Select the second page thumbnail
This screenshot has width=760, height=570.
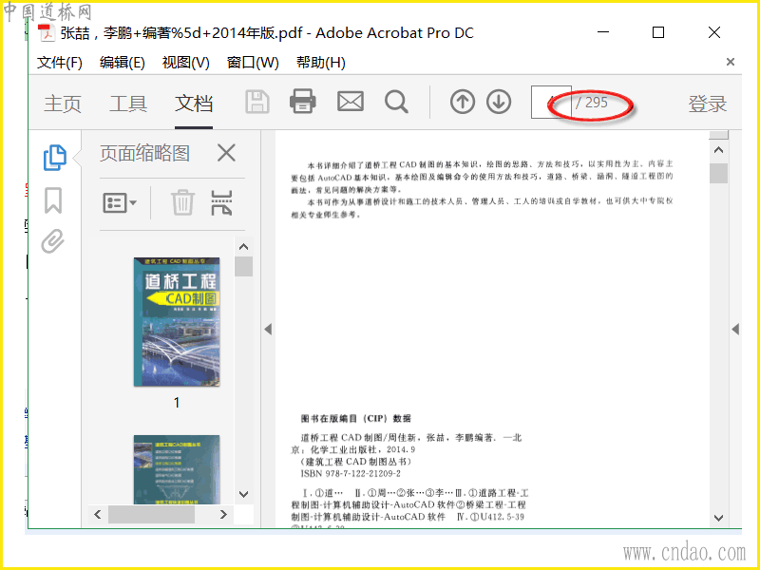coord(177,469)
